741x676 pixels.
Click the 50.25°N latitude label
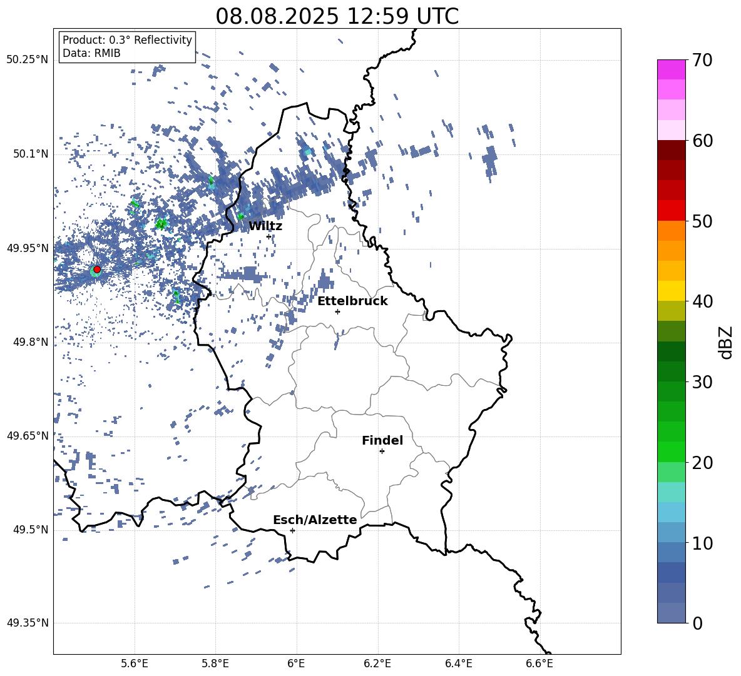coord(28,60)
